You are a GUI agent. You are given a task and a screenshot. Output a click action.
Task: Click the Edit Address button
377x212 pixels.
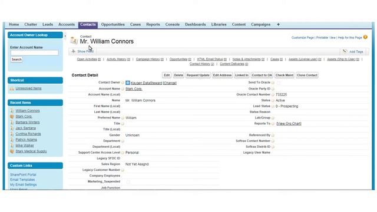(222, 75)
